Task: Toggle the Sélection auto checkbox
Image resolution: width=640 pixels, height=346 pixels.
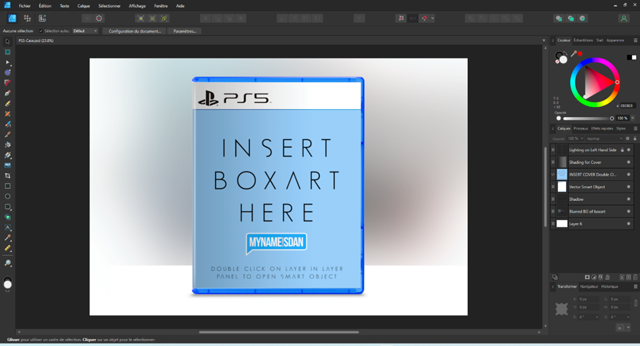Action: [x=41, y=31]
